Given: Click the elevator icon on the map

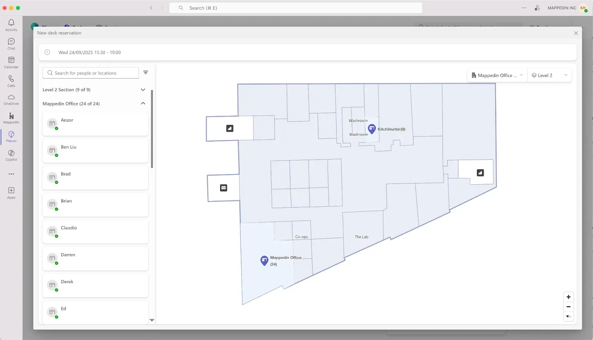Looking at the screenshot, I should (223, 188).
